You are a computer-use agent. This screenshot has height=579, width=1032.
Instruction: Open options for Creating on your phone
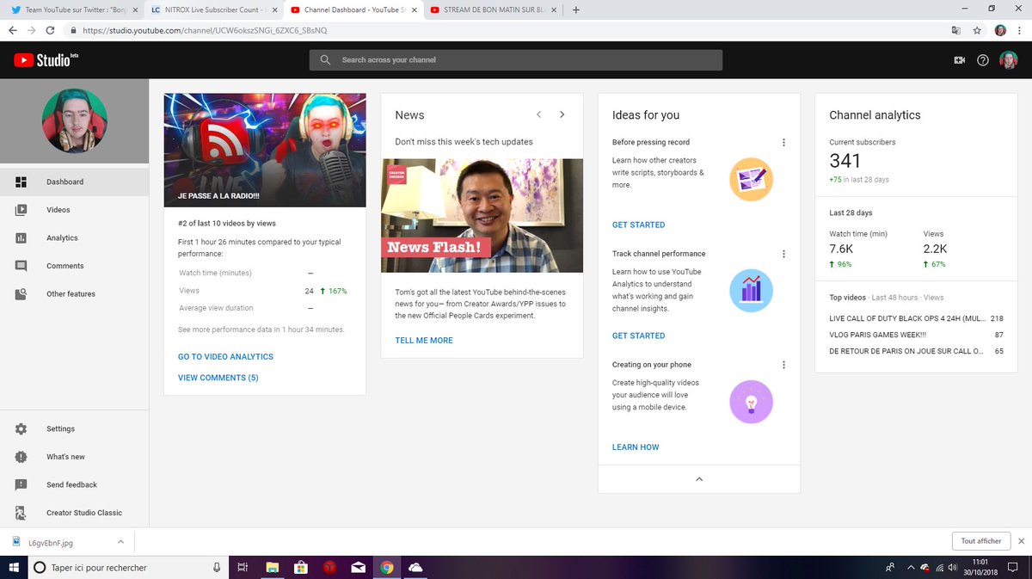[783, 365]
